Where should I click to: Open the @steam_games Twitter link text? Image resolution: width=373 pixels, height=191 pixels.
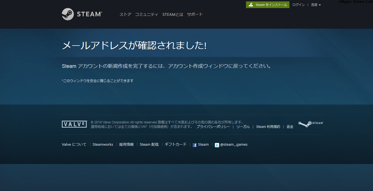tap(234, 145)
